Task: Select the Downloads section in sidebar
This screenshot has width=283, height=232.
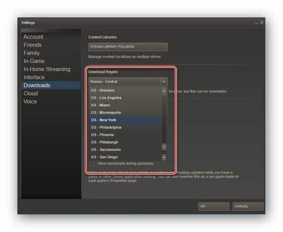Action: [51, 85]
